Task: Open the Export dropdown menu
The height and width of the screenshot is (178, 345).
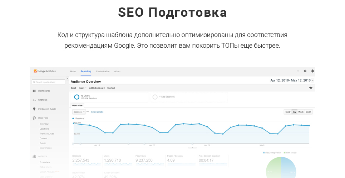Action: coord(82,88)
